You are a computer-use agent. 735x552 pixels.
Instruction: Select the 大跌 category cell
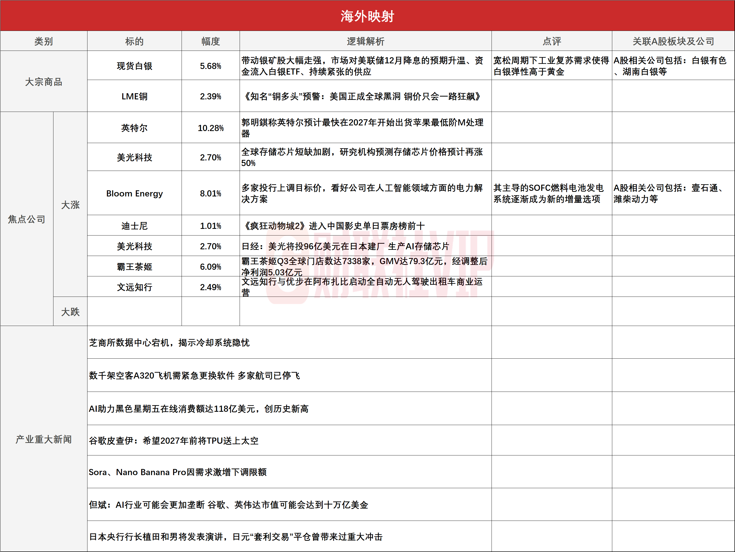pyautogui.click(x=70, y=312)
